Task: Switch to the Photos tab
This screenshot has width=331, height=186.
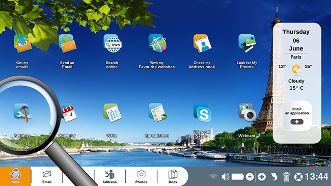Action: [141, 176]
